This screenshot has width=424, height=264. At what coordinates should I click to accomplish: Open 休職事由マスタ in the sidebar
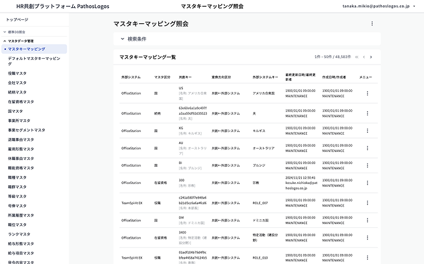21,159
